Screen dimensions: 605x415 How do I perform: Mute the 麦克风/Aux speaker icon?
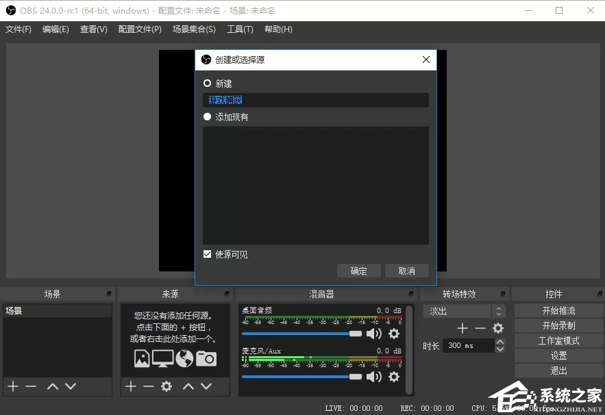click(x=373, y=377)
